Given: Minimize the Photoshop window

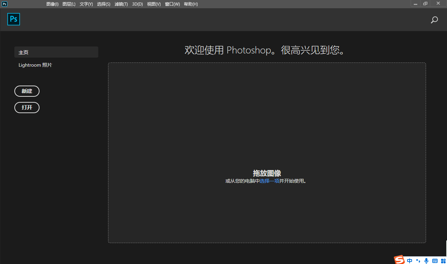Looking at the screenshot, I should 416,3.
